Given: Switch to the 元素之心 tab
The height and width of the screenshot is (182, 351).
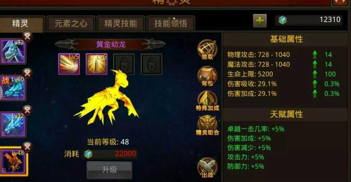Looking at the screenshot, I should (71, 23).
